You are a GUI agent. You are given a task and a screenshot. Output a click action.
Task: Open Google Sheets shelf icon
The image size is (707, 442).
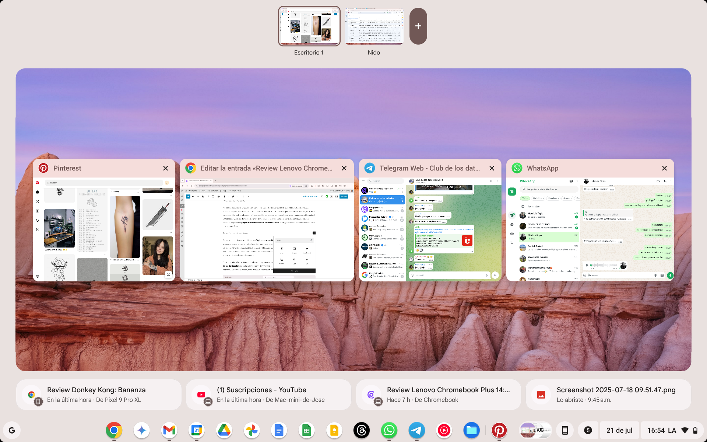coord(306,430)
